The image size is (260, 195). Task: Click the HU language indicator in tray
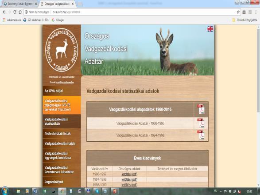tap(216, 191)
